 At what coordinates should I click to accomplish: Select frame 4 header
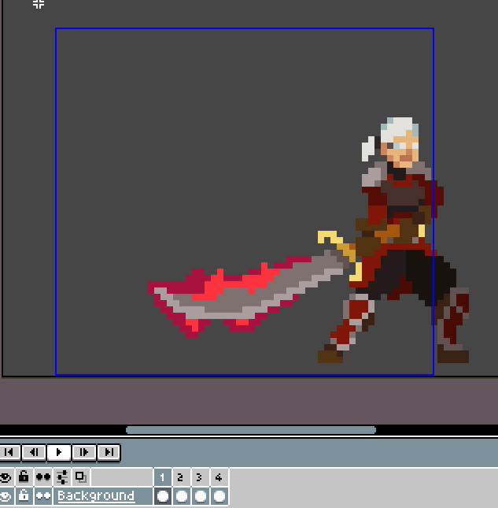pyautogui.click(x=219, y=477)
